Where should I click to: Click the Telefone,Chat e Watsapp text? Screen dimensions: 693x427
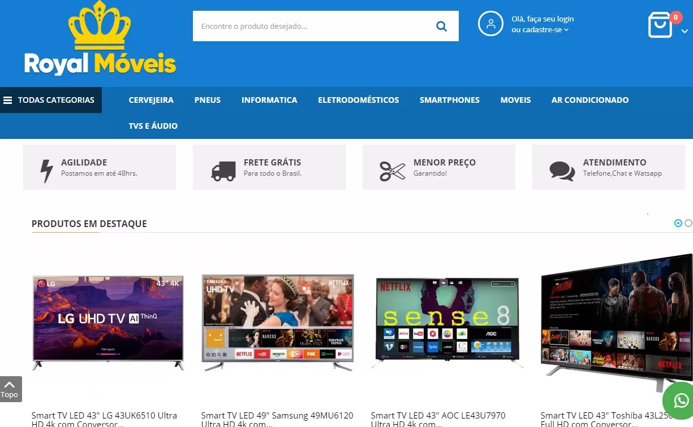click(622, 173)
